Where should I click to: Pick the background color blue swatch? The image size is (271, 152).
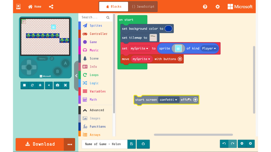click(x=168, y=29)
